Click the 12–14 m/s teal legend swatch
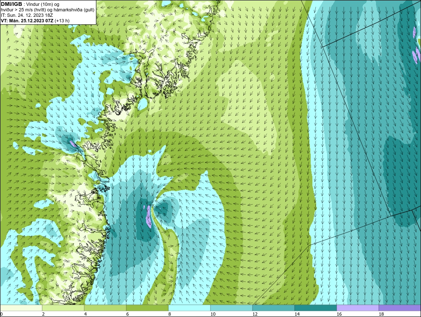The width and height of the screenshot is (421, 317). (x=274, y=308)
